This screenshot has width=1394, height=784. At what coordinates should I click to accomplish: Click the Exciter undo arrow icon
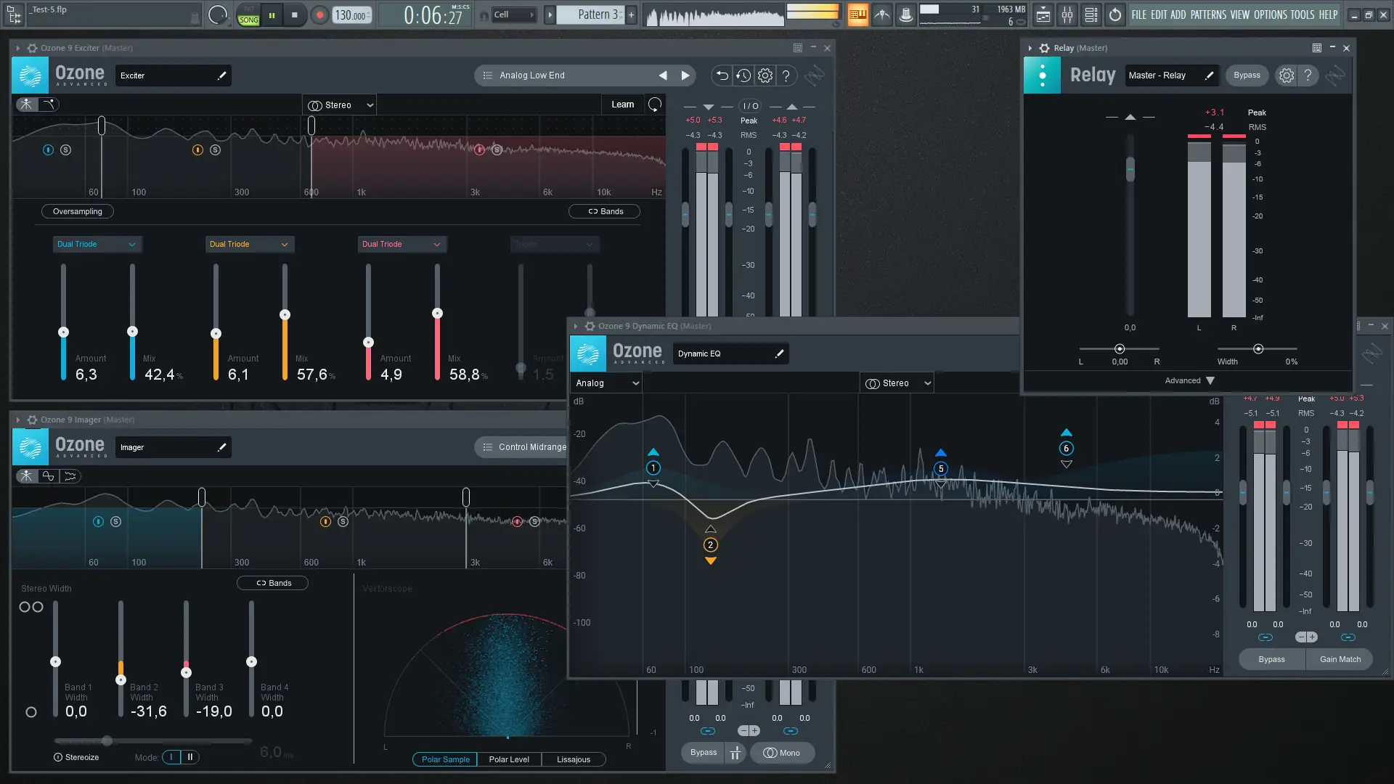click(722, 75)
